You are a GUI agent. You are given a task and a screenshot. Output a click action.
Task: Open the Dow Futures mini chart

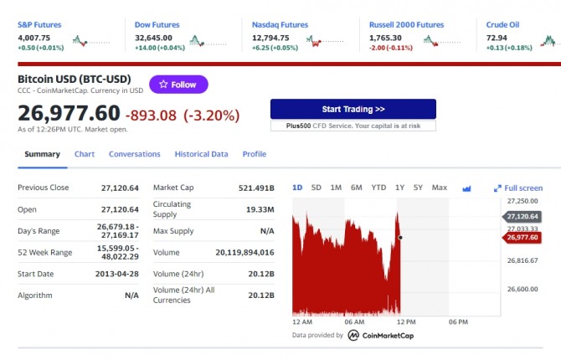pos(208,41)
